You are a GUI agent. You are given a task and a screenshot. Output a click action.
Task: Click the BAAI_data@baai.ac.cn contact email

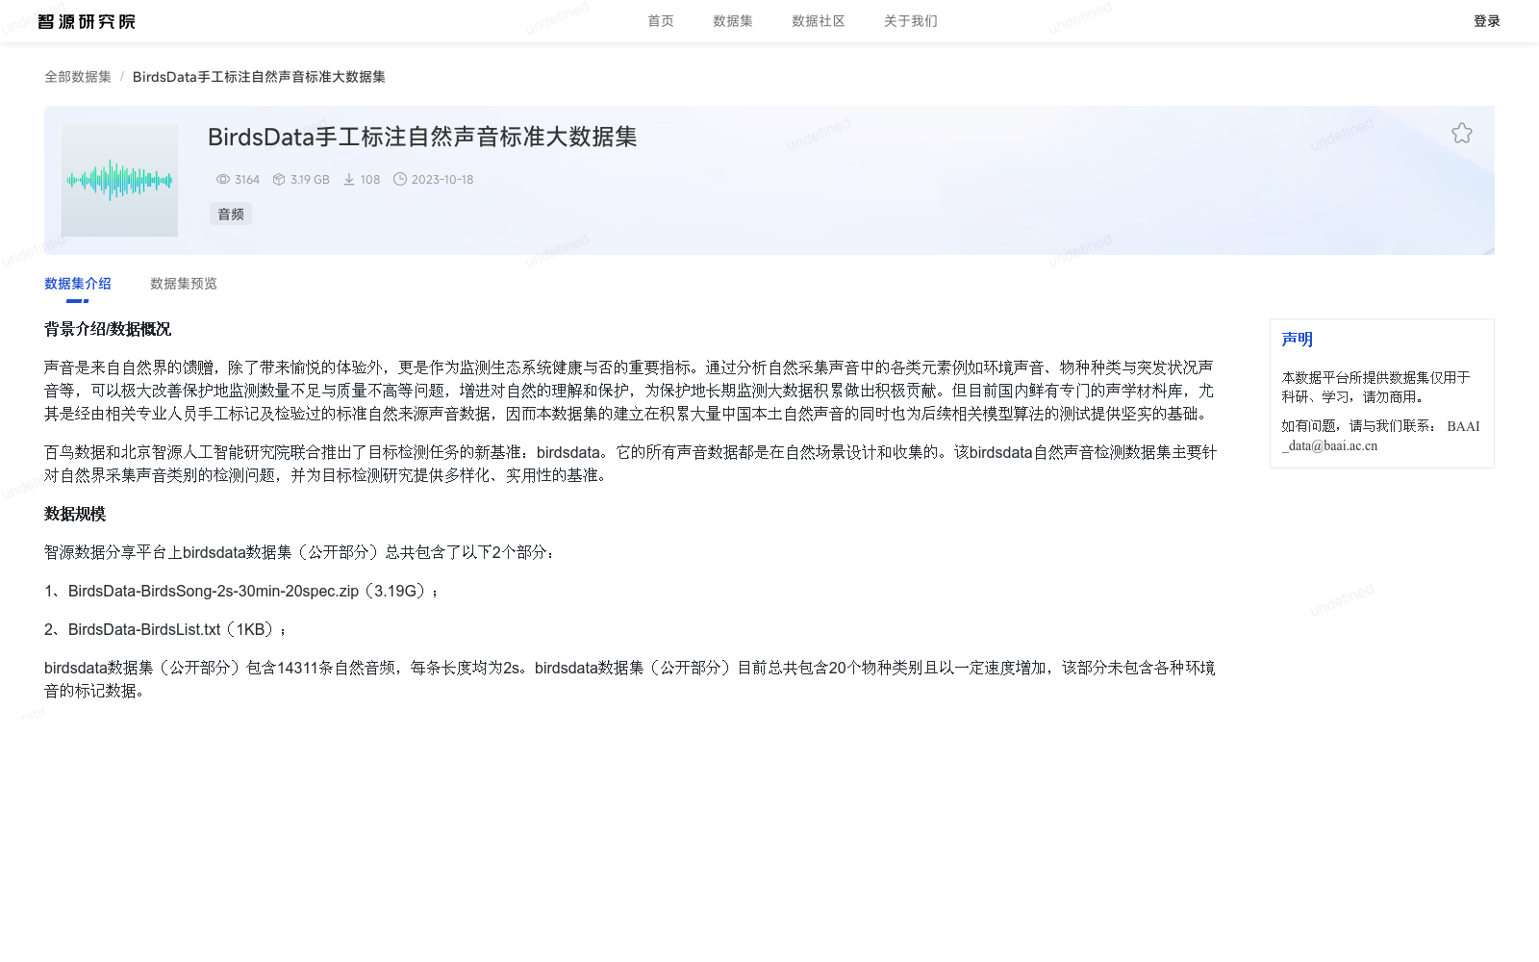(x=1380, y=436)
